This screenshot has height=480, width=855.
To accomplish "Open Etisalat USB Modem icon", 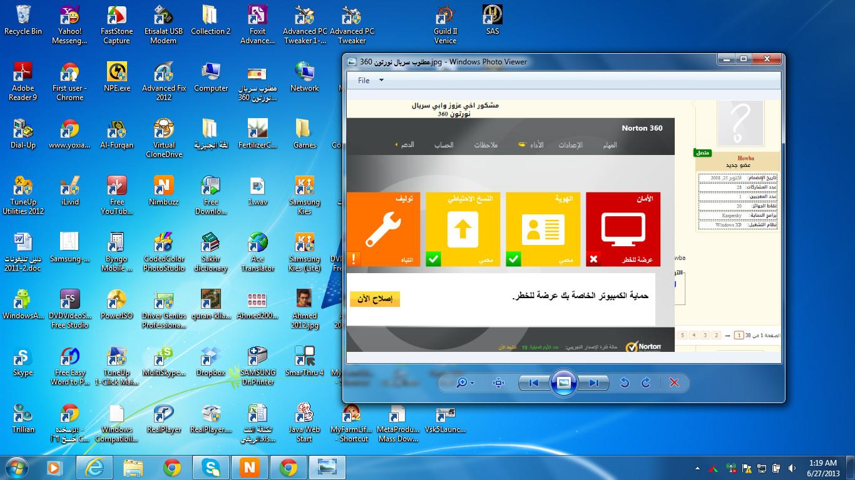I will point(163,25).
